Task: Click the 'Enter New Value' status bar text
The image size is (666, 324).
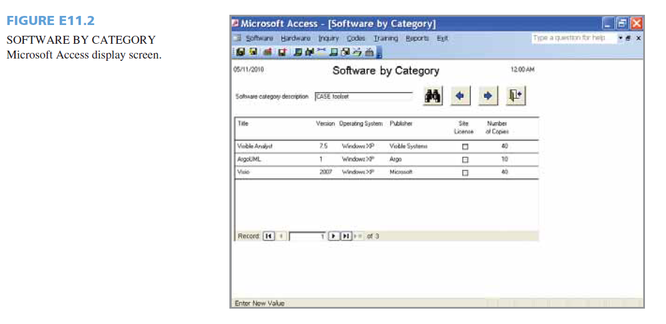Action: point(261,304)
